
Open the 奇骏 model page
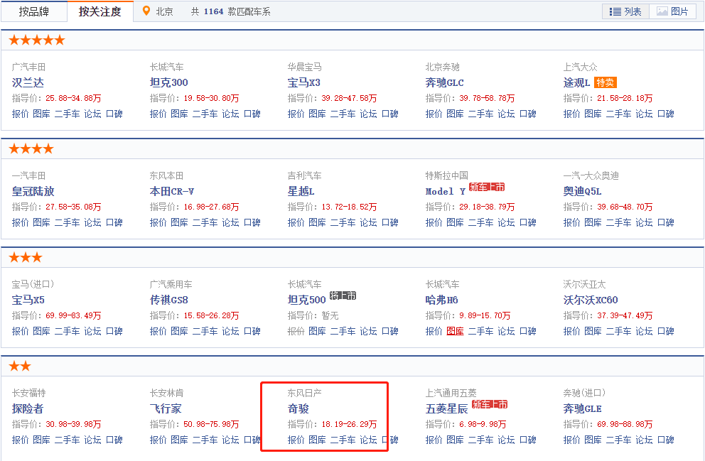click(298, 409)
